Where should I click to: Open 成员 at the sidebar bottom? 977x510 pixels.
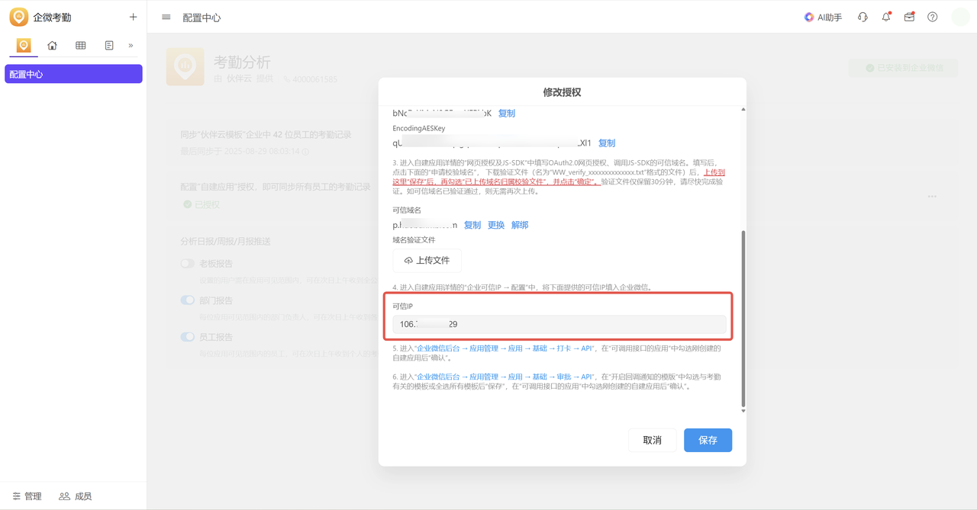[76, 496]
